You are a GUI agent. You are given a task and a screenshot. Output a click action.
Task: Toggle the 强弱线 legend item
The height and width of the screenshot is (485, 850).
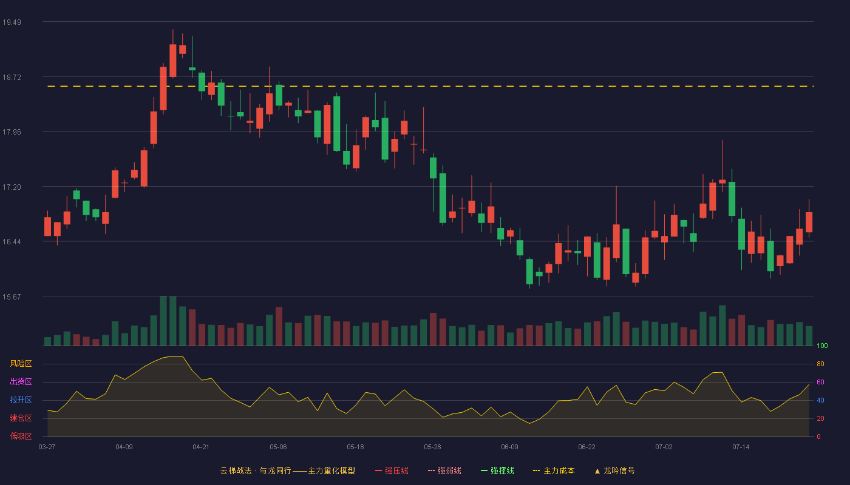(444, 470)
